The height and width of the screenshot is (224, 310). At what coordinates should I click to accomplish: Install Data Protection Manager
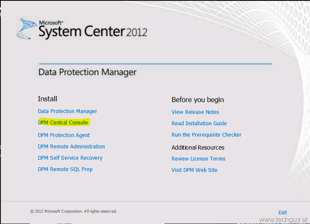67,111
